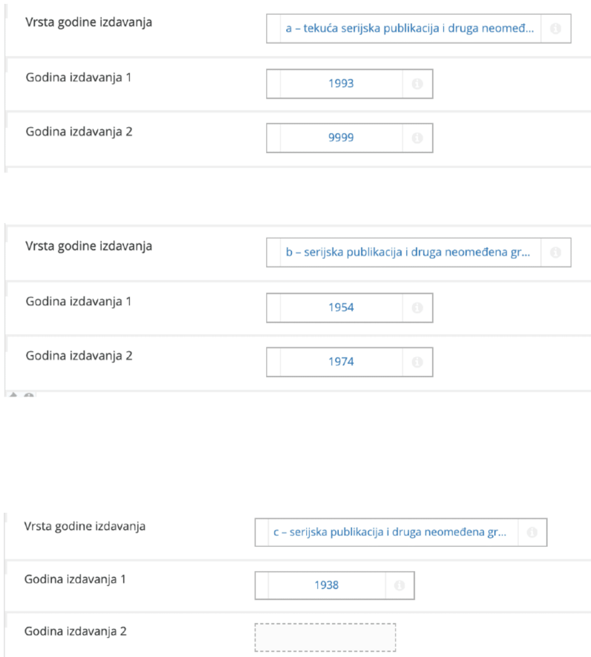Click info icon next to 1938 field

tap(399, 585)
